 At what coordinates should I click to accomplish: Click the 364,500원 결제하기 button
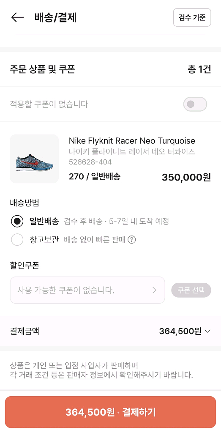(x=110, y=412)
